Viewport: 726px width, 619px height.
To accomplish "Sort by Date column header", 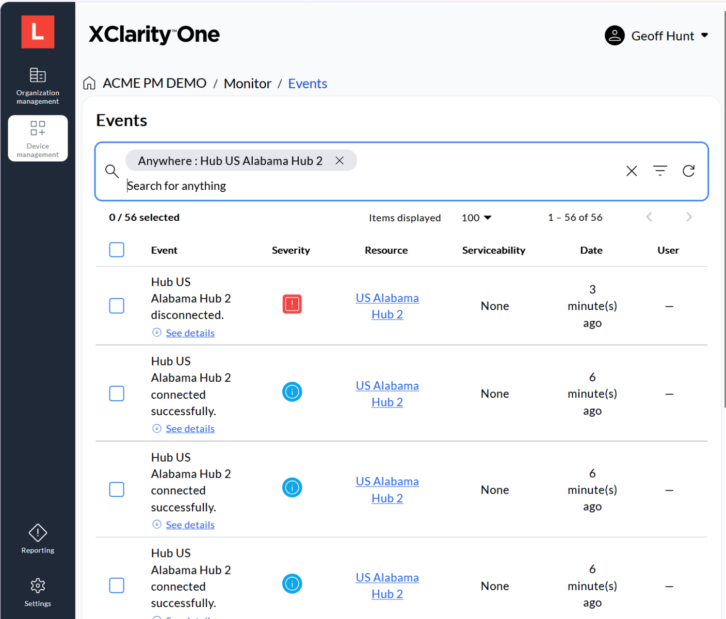I will (x=591, y=250).
